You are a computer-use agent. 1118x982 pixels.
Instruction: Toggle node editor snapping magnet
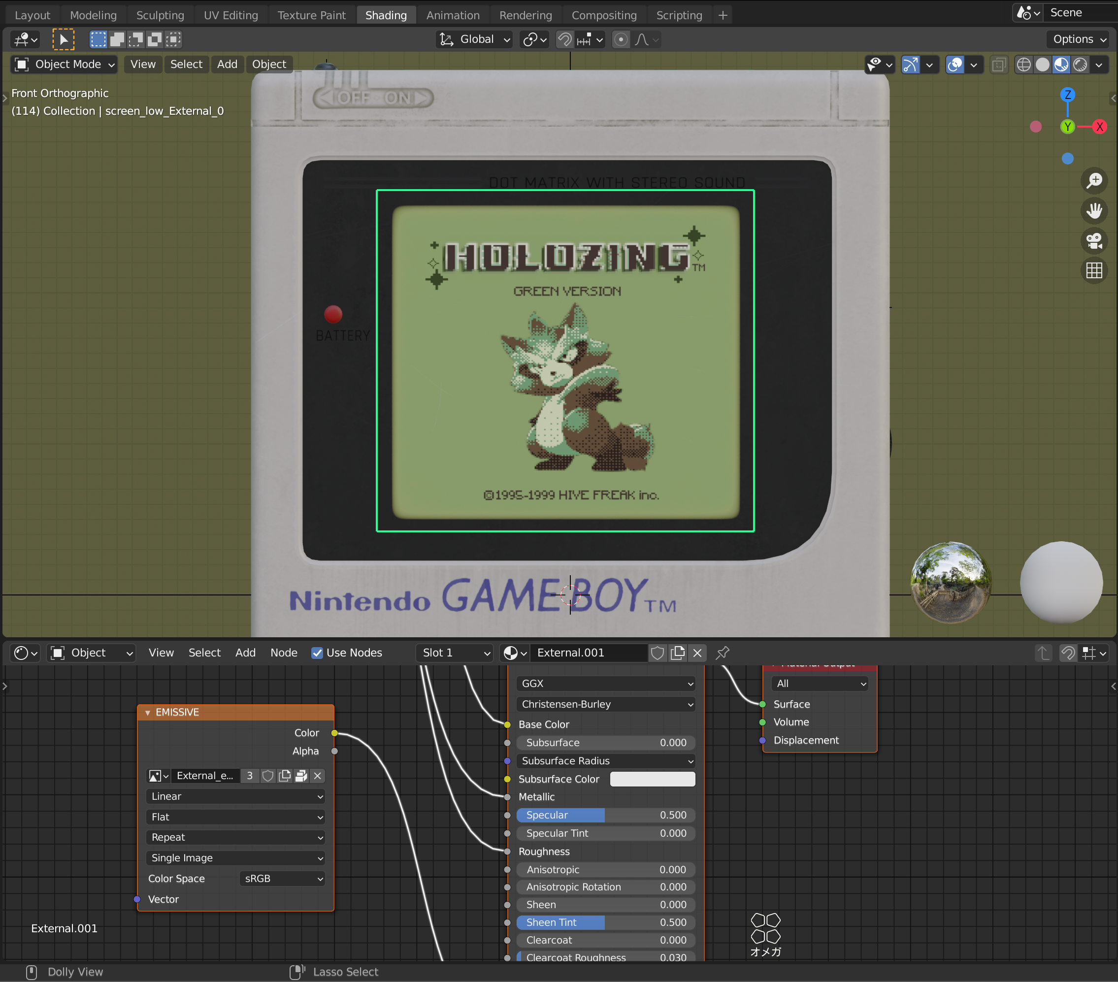click(1067, 653)
